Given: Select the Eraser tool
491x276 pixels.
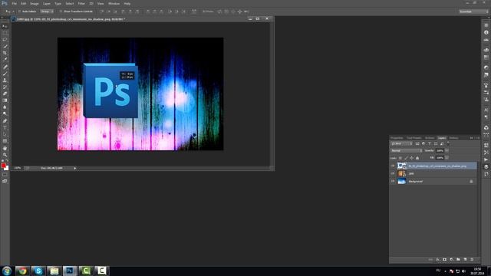Looking at the screenshot, I should pyautogui.click(x=5, y=94).
